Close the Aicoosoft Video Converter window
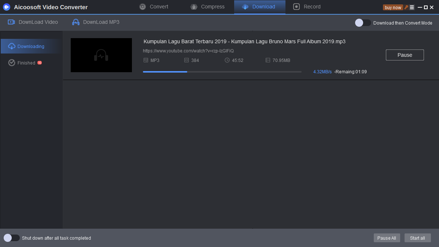Image resolution: width=439 pixels, height=247 pixels. pyautogui.click(x=432, y=7)
